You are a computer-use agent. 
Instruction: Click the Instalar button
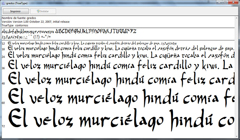[x=43, y=11]
